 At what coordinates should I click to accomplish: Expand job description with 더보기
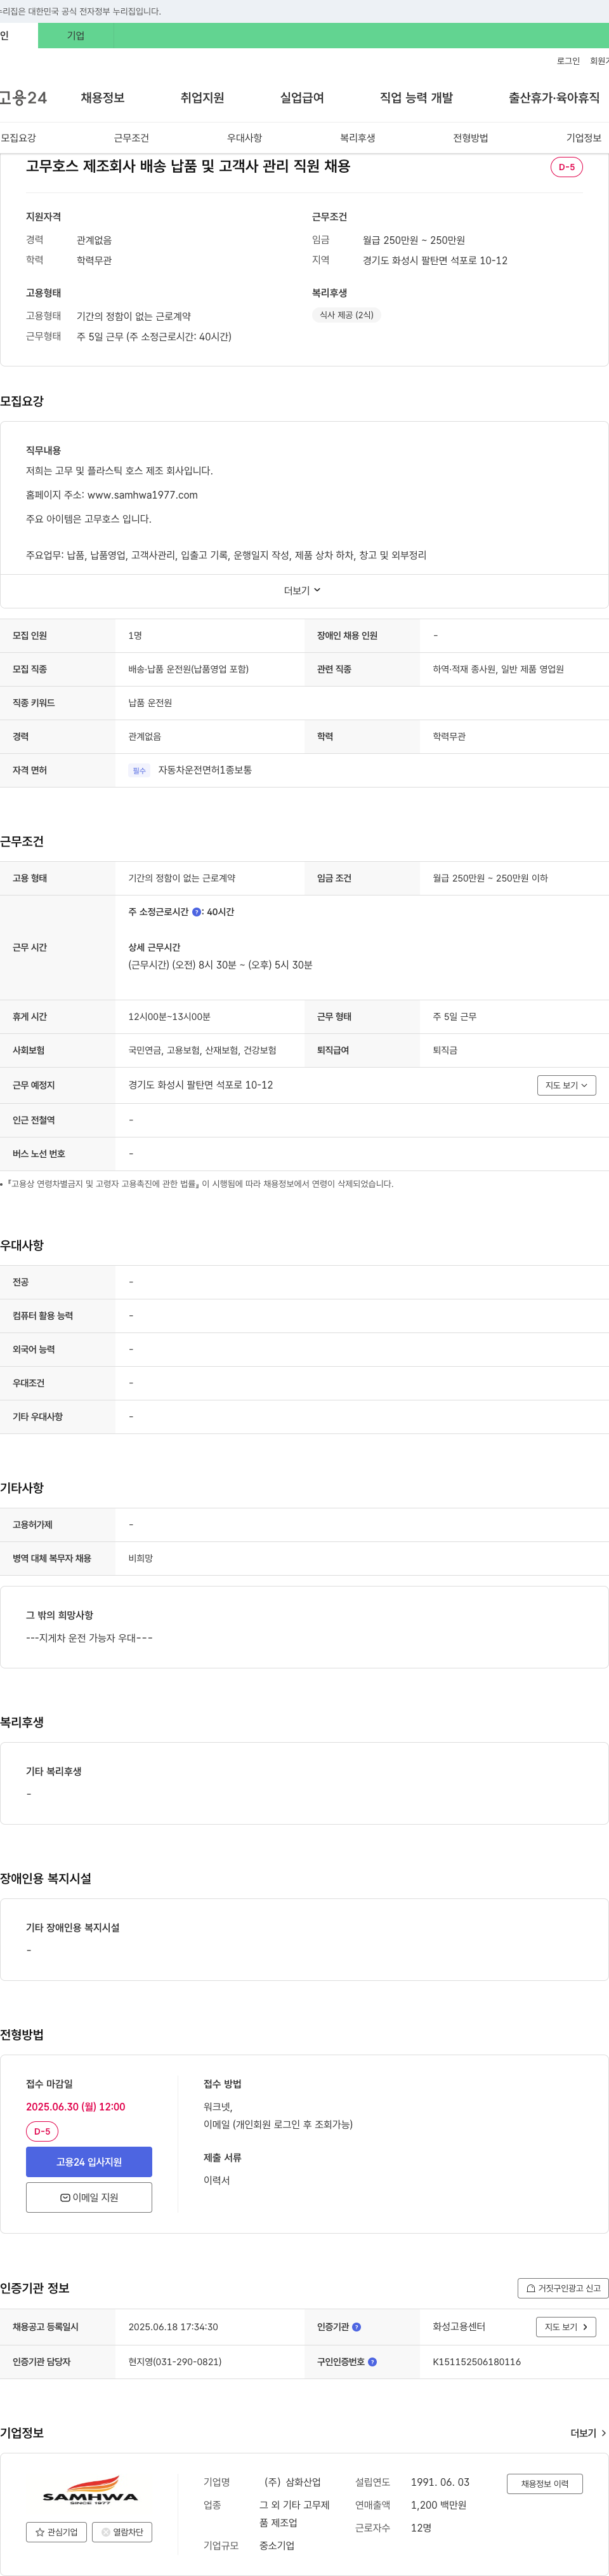coord(303,590)
